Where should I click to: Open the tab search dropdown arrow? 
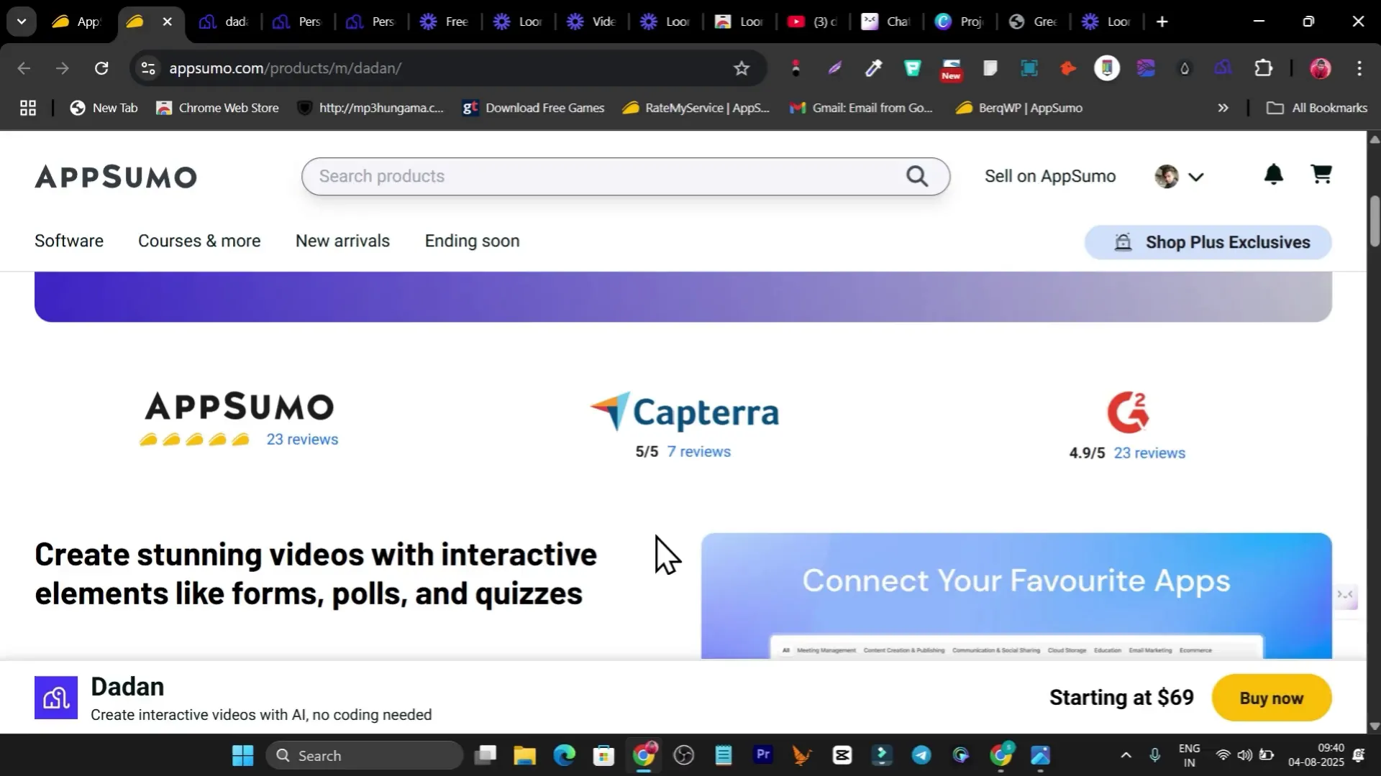coord(22,22)
